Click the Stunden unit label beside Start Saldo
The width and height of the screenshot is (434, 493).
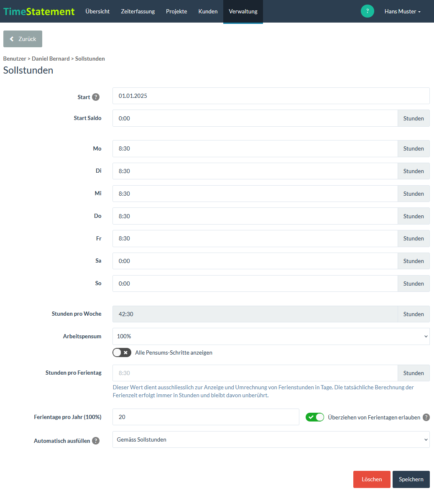[414, 118]
